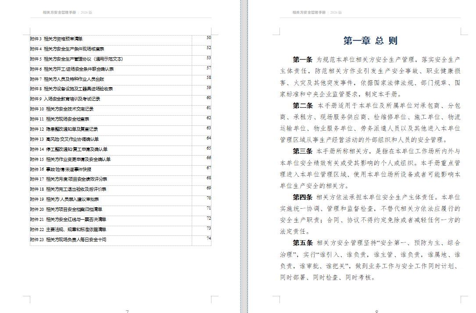Click page number 57 in the contents table
This screenshot has width=476, height=313.
[208, 68]
